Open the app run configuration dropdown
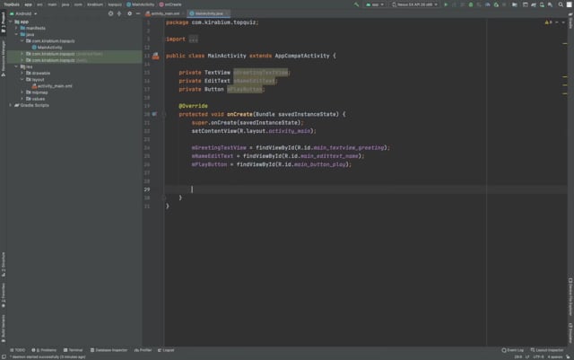Viewport: 574px width, 360px height. tap(375, 4)
